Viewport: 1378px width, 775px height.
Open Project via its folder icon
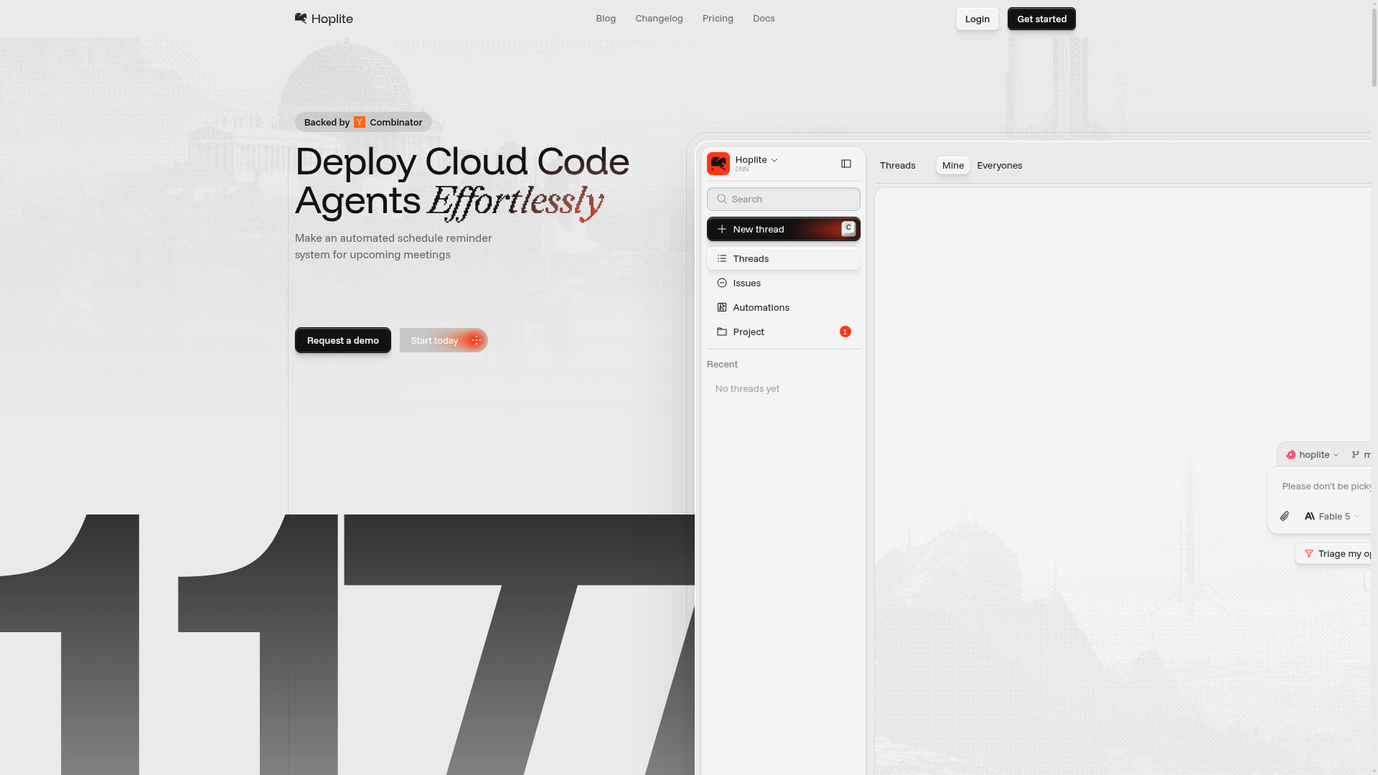(x=722, y=332)
